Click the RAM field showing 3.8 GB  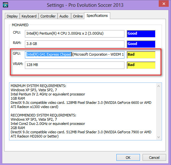point(75,44)
